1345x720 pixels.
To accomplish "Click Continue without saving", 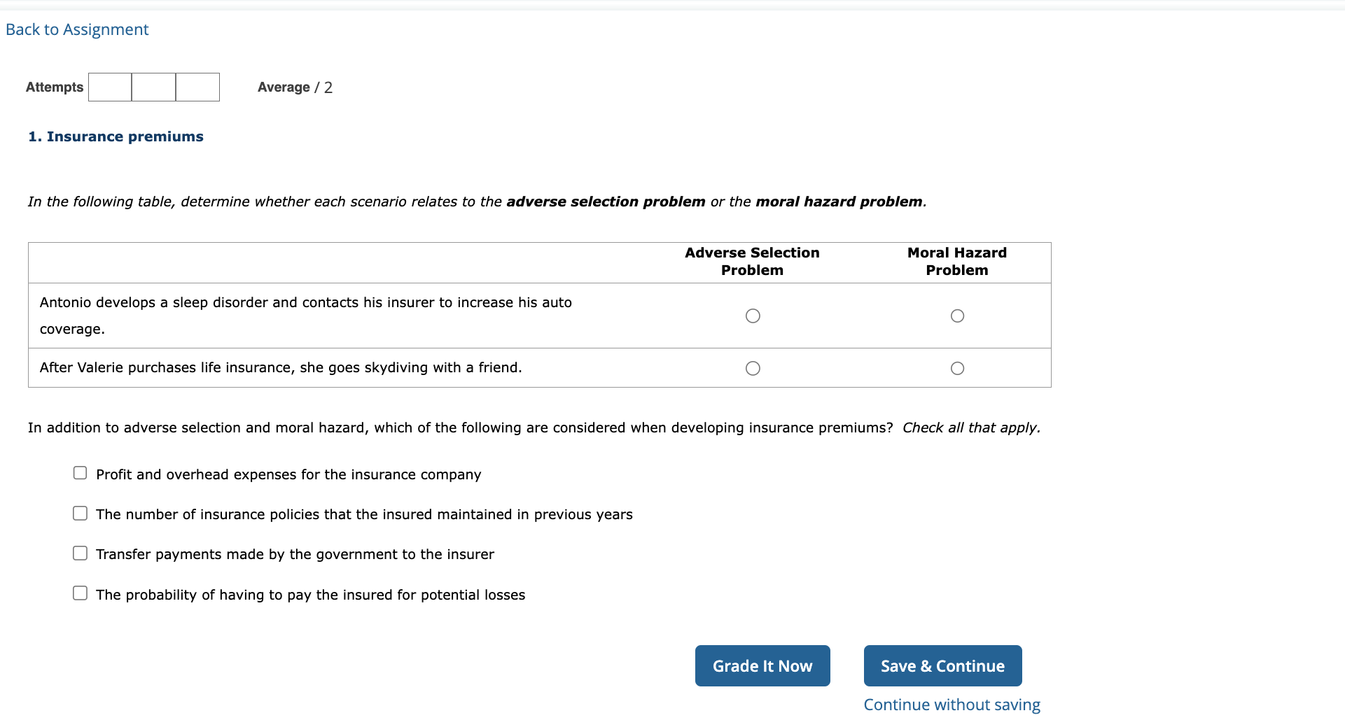I will coord(951,705).
